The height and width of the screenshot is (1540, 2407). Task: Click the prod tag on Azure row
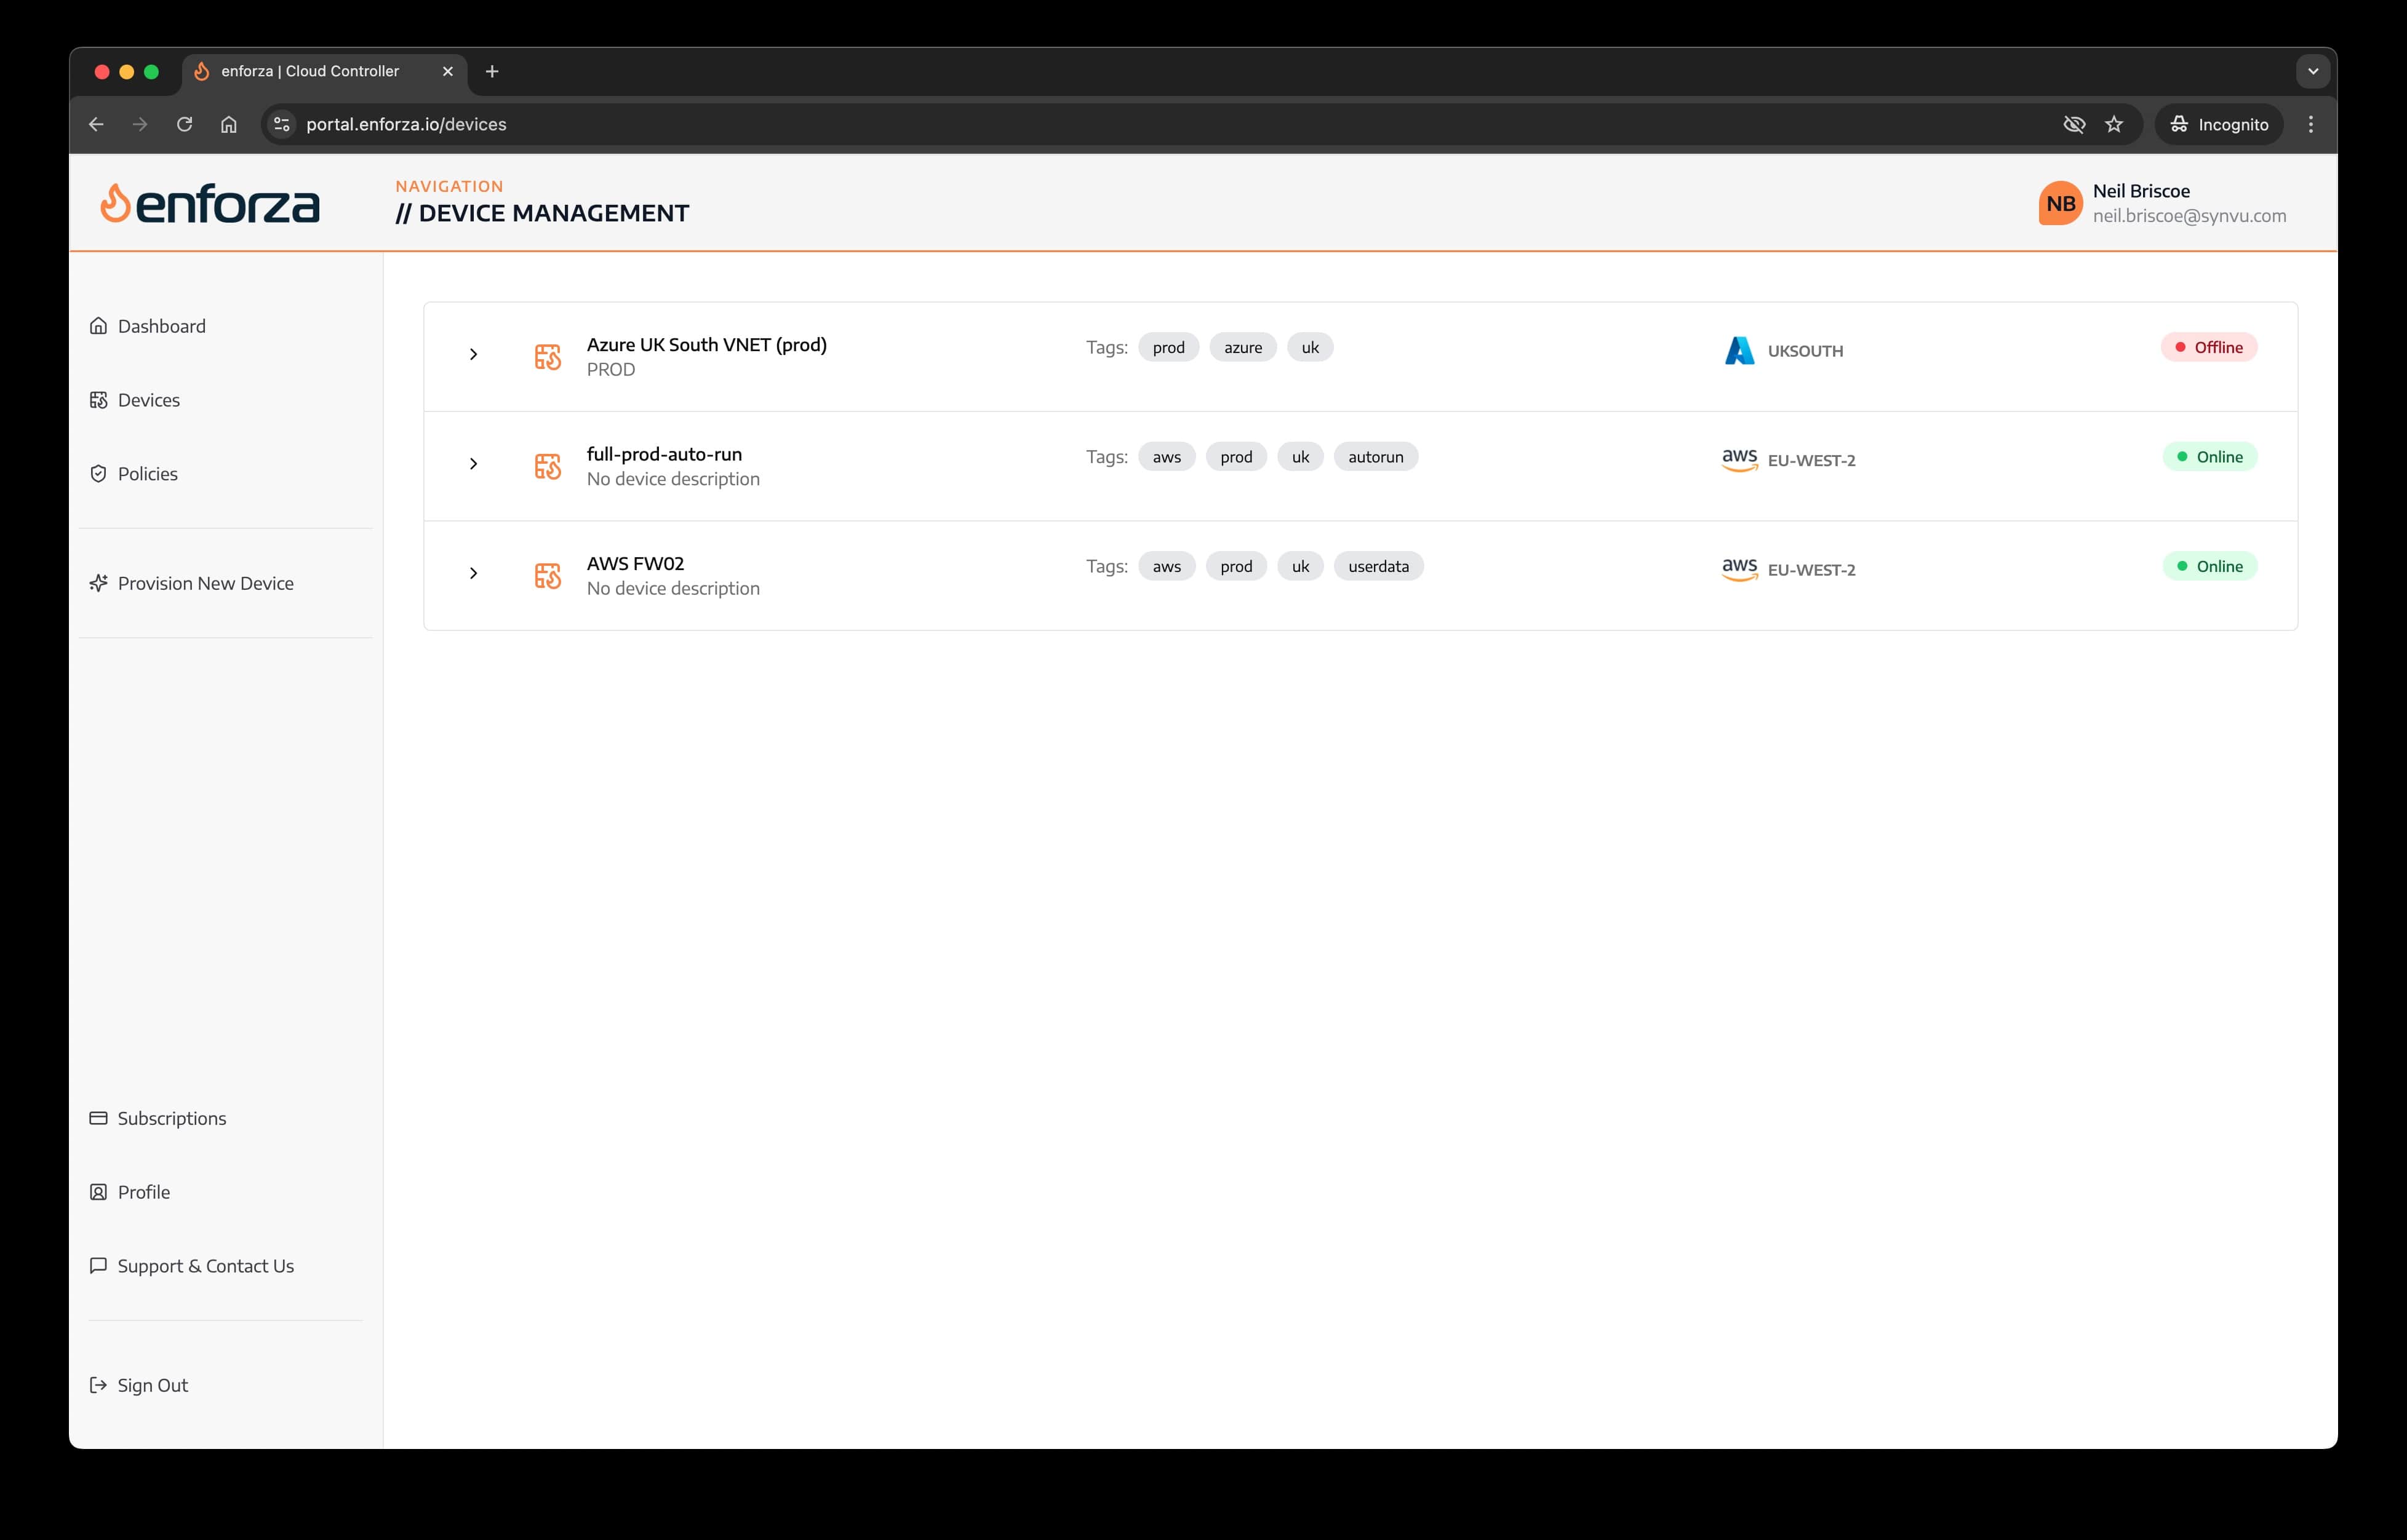(1168, 347)
